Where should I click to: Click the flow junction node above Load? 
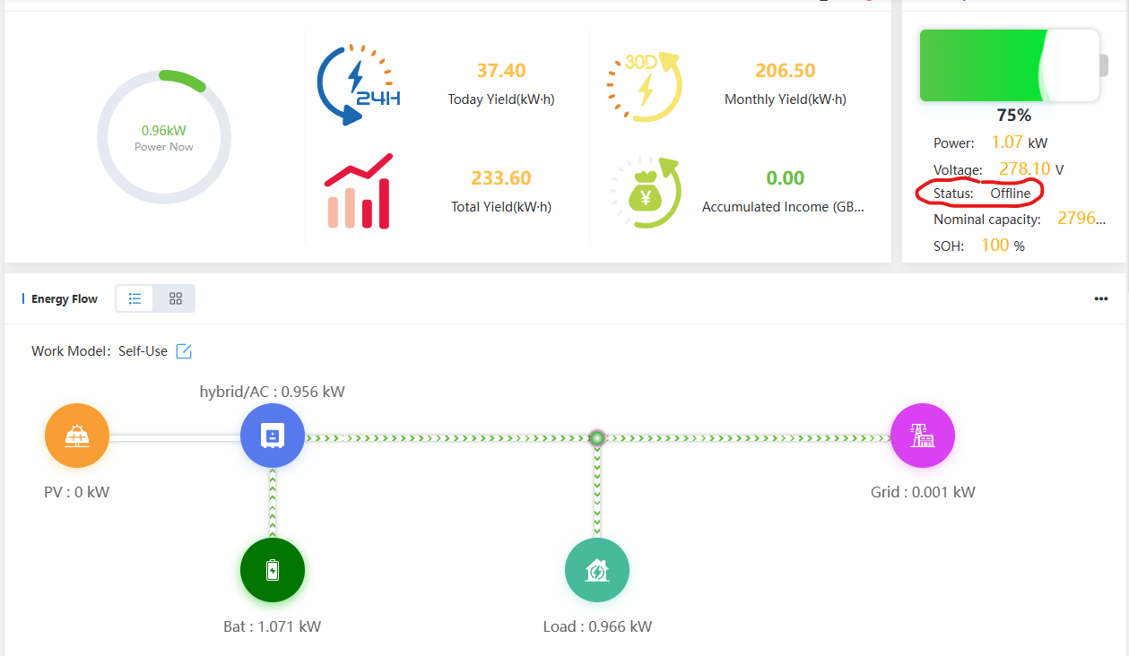tap(596, 438)
